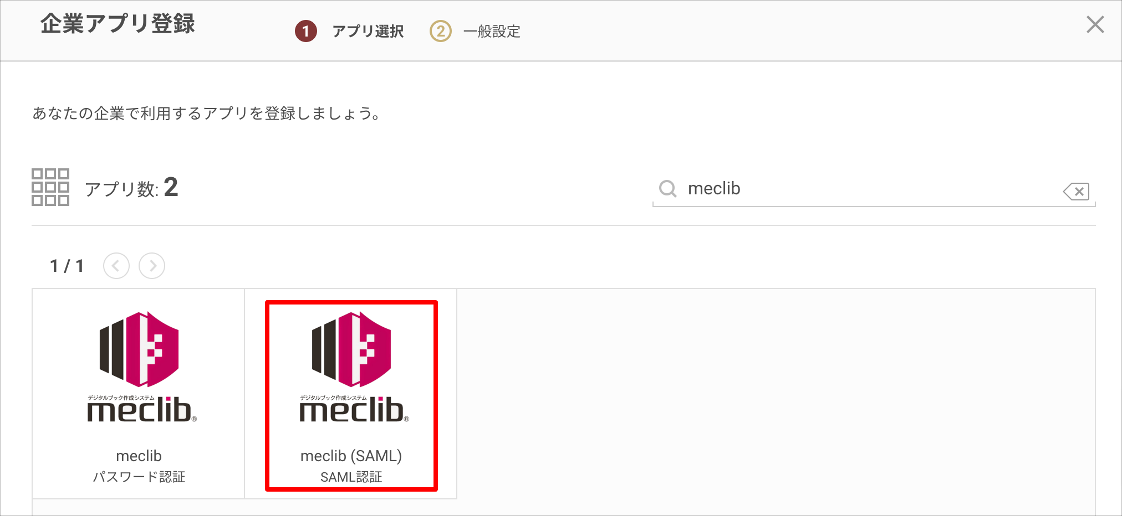The image size is (1122, 516).
Task: Click the パスワード認証 label
Action: (x=139, y=477)
